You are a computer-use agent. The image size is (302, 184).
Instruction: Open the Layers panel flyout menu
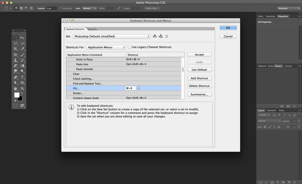click(299, 110)
